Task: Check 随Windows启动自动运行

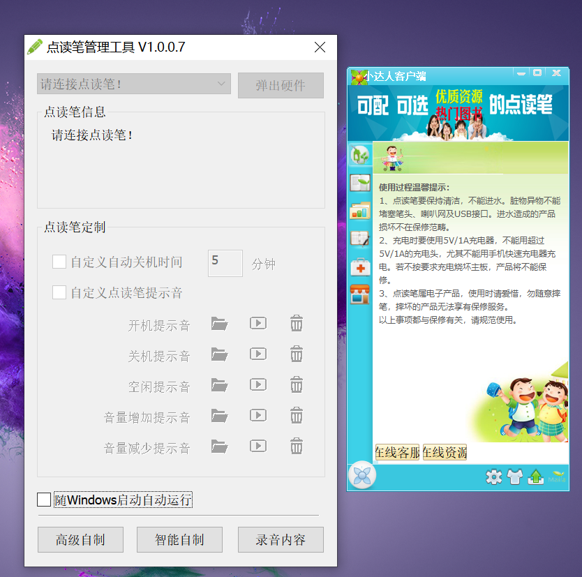Action: pyautogui.click(x=43, y=500)
